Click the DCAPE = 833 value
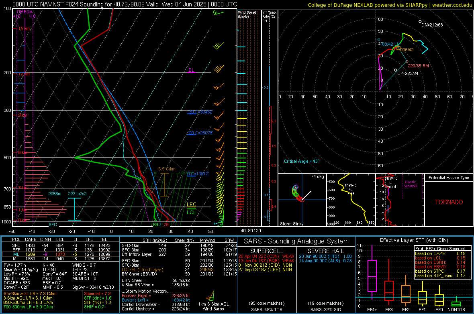This screenshot has width=474, height=314. 17,283
